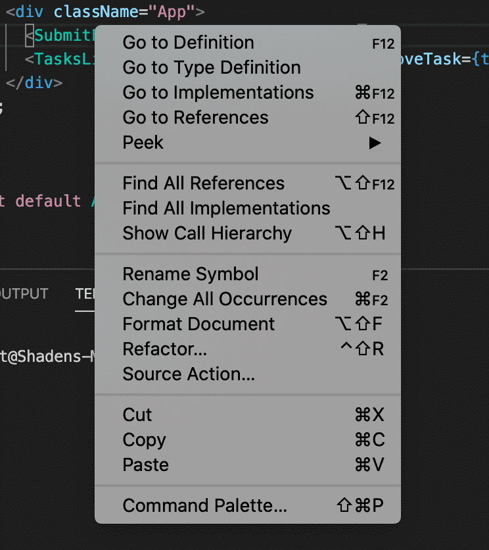
Task: Select Find All Implementations
Action: point(226,209)
